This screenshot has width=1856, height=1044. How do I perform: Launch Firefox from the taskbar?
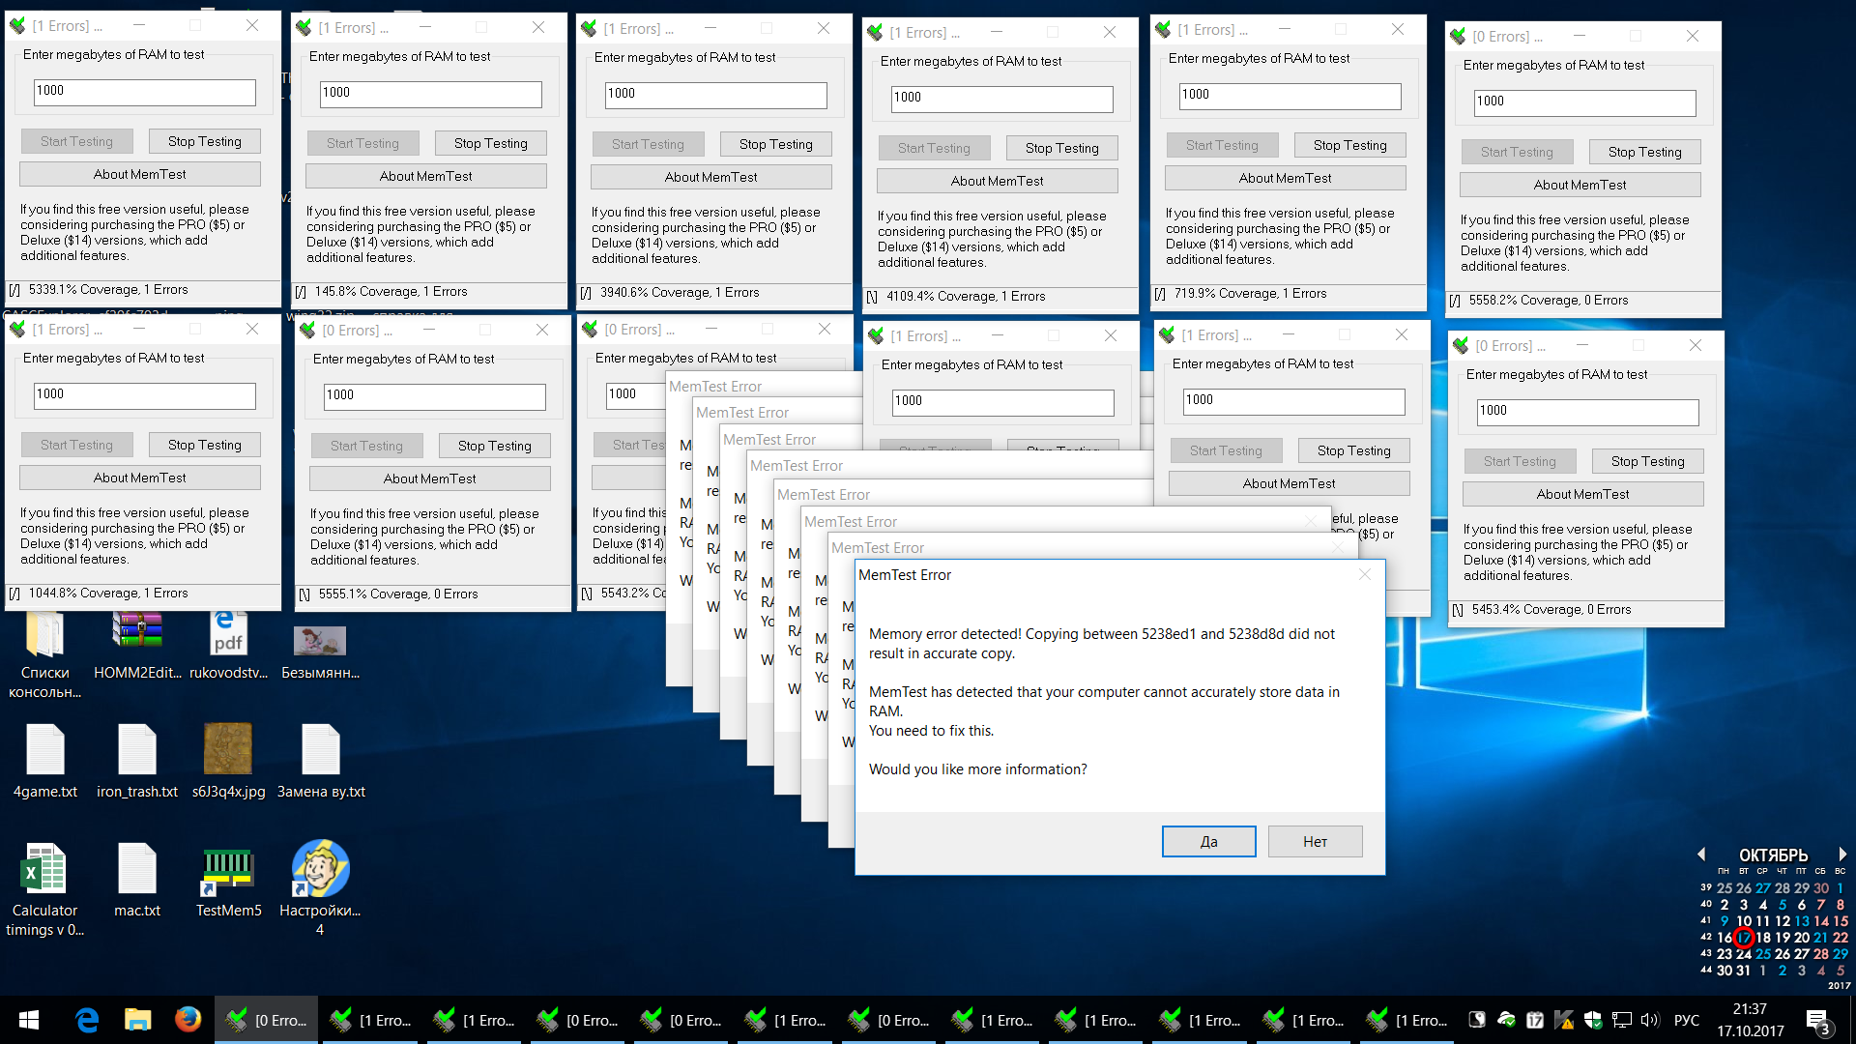pyautogui.click(x=188, y=1020)
